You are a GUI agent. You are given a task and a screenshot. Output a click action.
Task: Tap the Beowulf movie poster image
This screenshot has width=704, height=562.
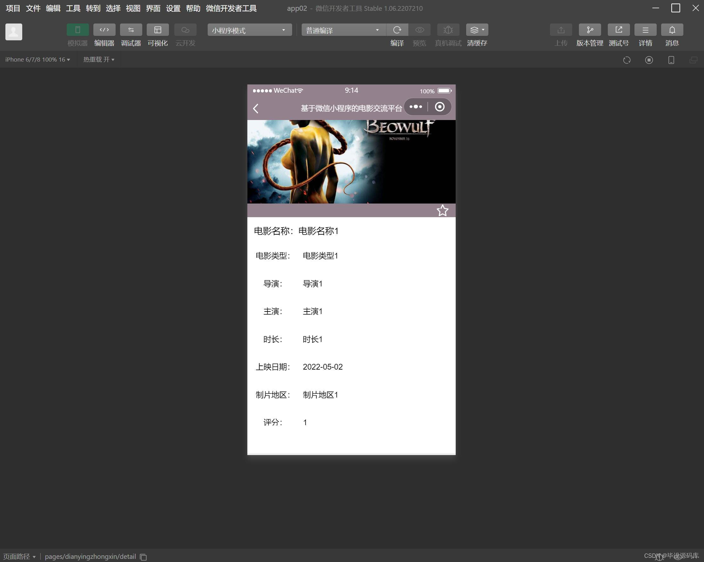pyautogui.click(x=351, y=162)
